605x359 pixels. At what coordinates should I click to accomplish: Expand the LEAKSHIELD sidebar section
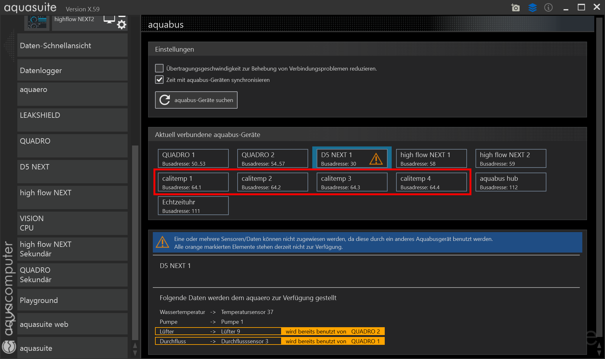pyautogui.click(x=72, y=120)
